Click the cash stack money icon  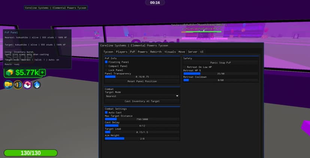[9, 72]
